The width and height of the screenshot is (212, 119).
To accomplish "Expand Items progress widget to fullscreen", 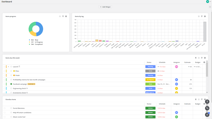I will [x=60, y=16].
